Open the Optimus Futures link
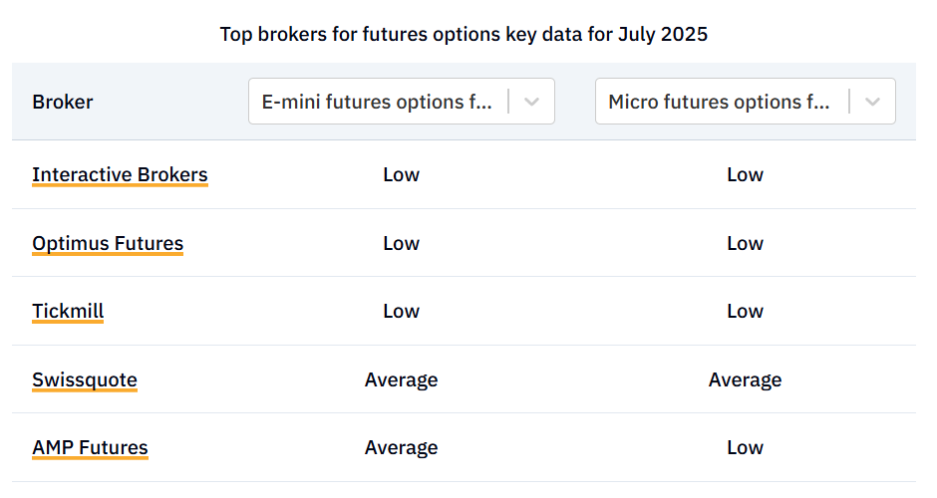Screen dimensions: 937x498 pyautogui.click(x=108, y=244)
